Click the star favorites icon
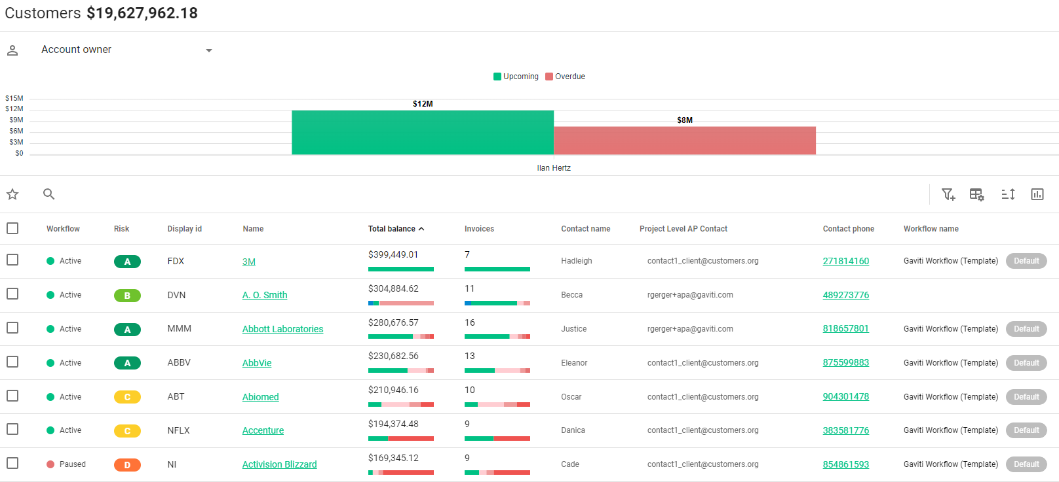Screen dimensions: 1059x482 (12, 194)
